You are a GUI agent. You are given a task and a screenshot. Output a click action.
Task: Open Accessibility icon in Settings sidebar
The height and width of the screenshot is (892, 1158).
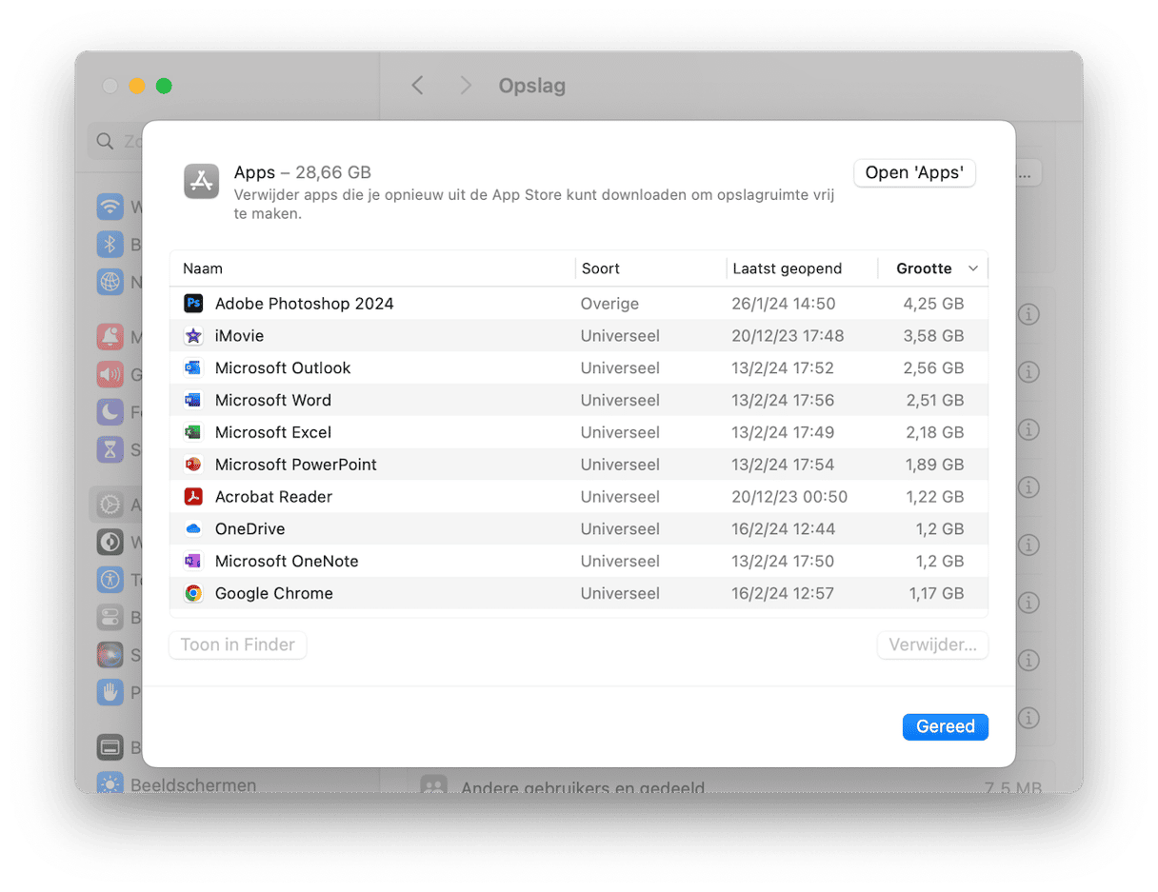110,579
